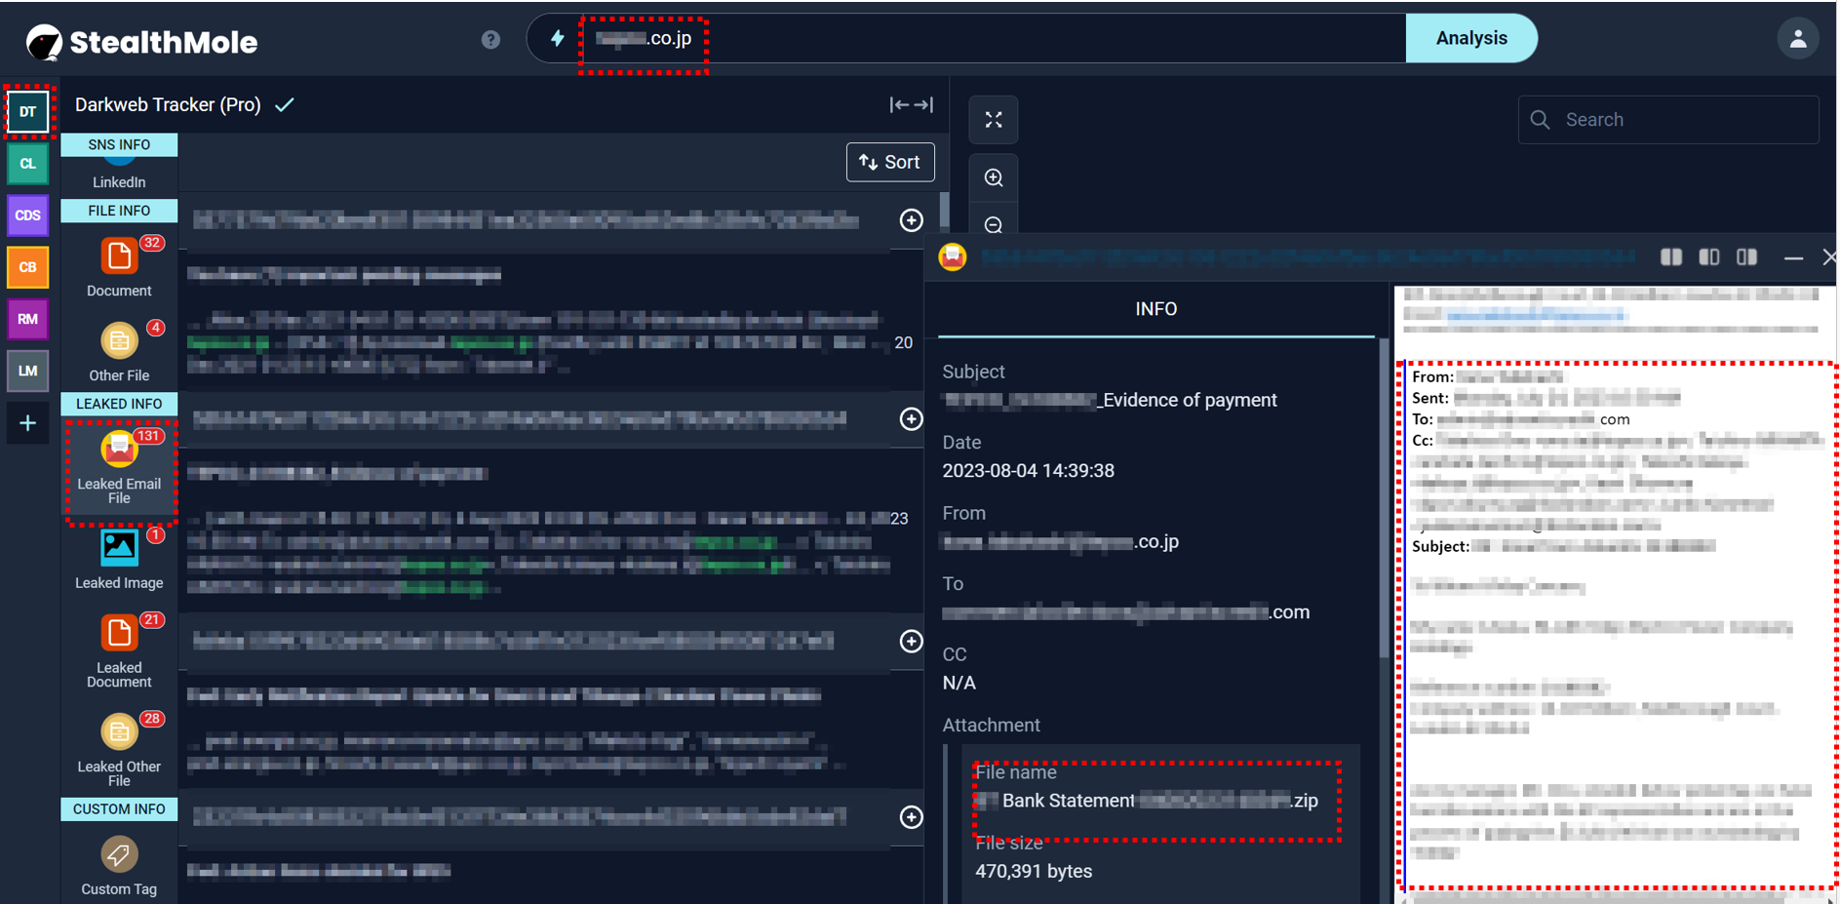Viewport: 1840px width, 904px height.
Task: Select the LM module in sidebar
Action: pyautogui.click(x=28, y=371)
